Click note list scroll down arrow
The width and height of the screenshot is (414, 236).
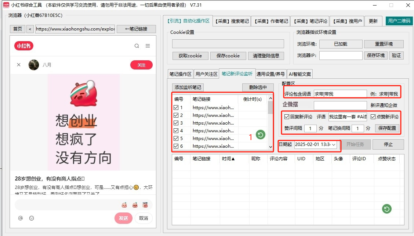[x=270, y=147]
